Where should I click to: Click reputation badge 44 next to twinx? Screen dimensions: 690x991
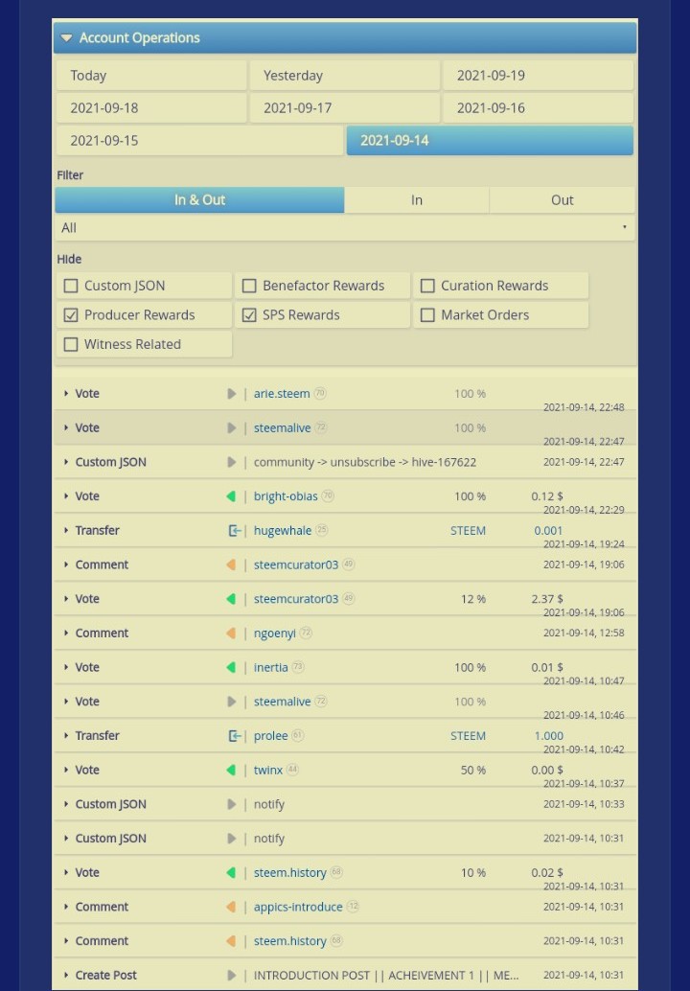292,770
